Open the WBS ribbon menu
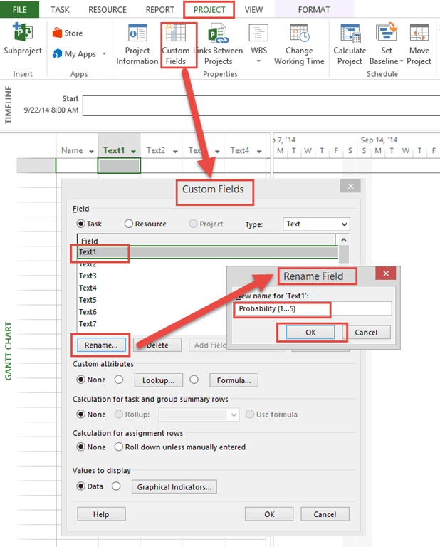The width and height of the screenshot is (440, 547). pos(258,45)
